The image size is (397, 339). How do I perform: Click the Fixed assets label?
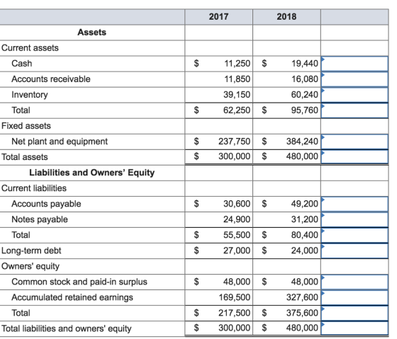[x=26, y=126]
